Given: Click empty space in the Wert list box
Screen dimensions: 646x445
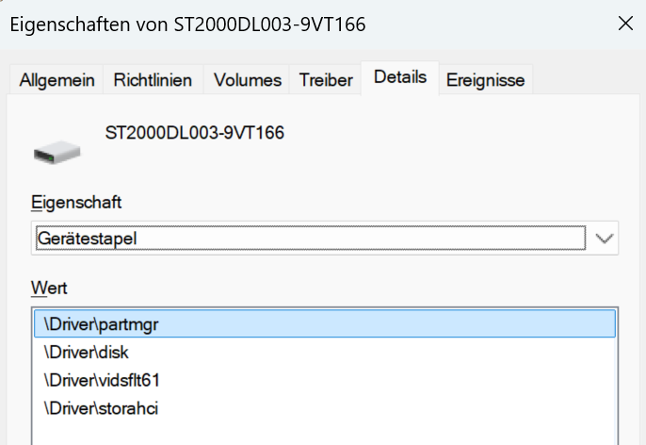Looking at the screenshot, I should [325, 433].
